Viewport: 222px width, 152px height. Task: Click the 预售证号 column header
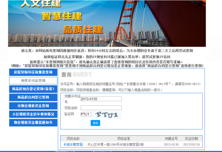tap(171, 138)
